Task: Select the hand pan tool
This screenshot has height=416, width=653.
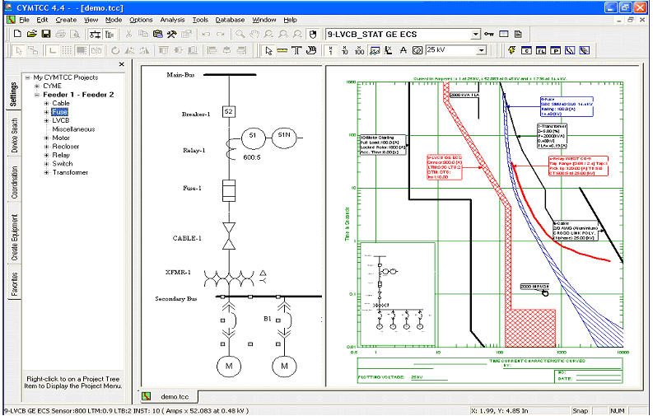Action: [x=311, y=51]
